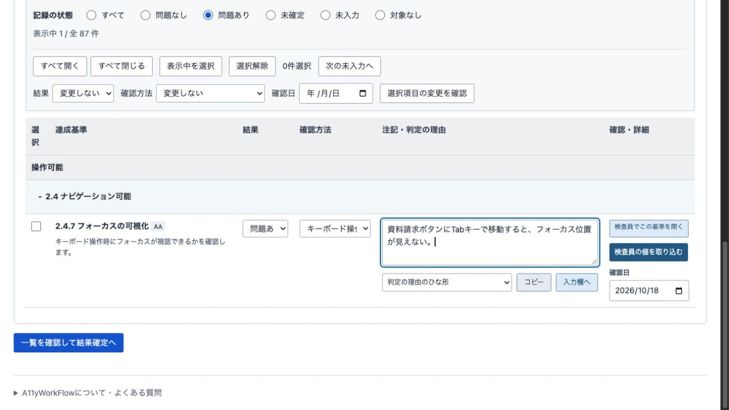This screenshot has height=410, width=729.
Task: Click the すべて閉じる button
Action: click(122, 66)
